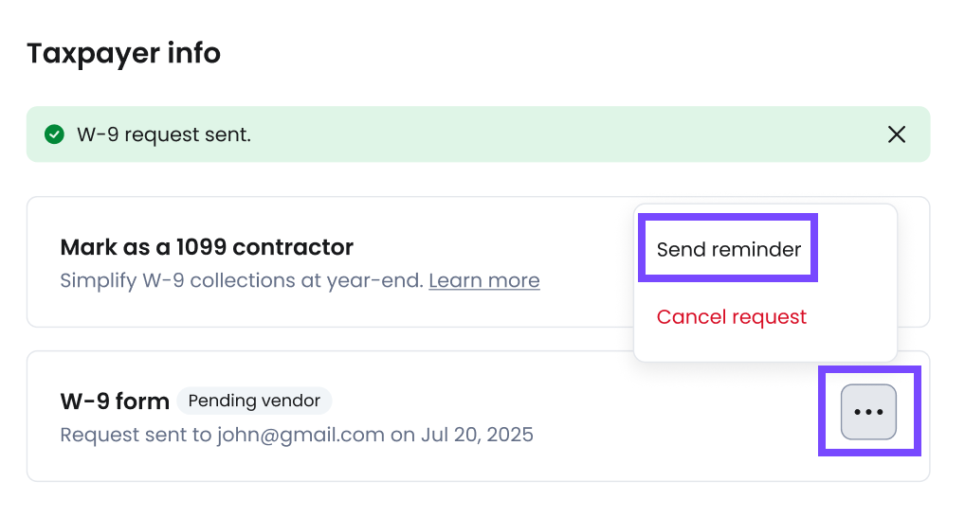Click the john@gmail.com email address
Viewport: 965px width, 517px height.
[x=300, y=436]
